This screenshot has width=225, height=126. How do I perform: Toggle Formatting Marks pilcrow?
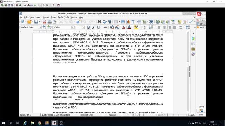click(110, 22)
